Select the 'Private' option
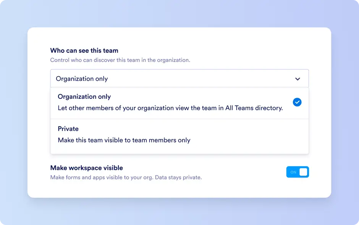This screenshot has width=359, height=225. point(179,135)
